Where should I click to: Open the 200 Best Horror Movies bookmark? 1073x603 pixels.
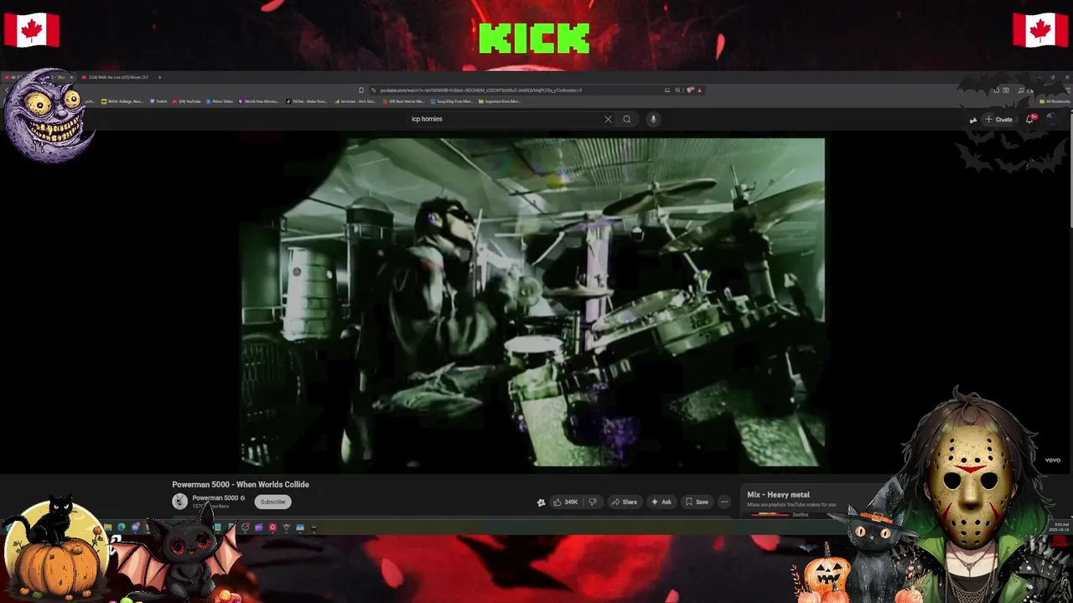click(x=403, y=101)
